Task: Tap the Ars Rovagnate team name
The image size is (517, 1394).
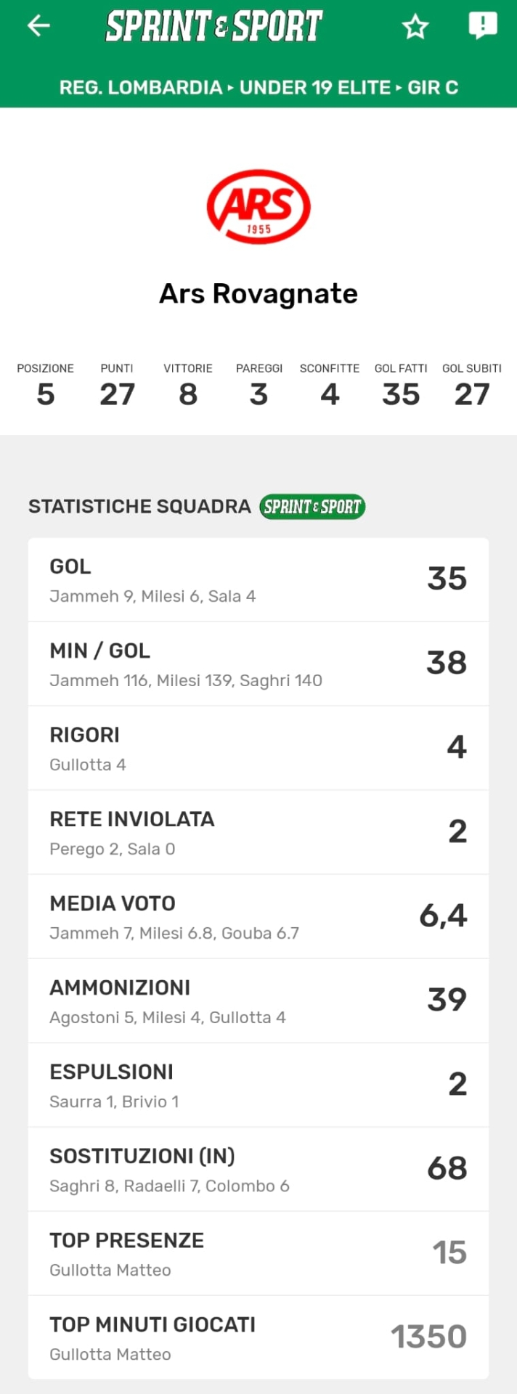Action: (258, 294)
